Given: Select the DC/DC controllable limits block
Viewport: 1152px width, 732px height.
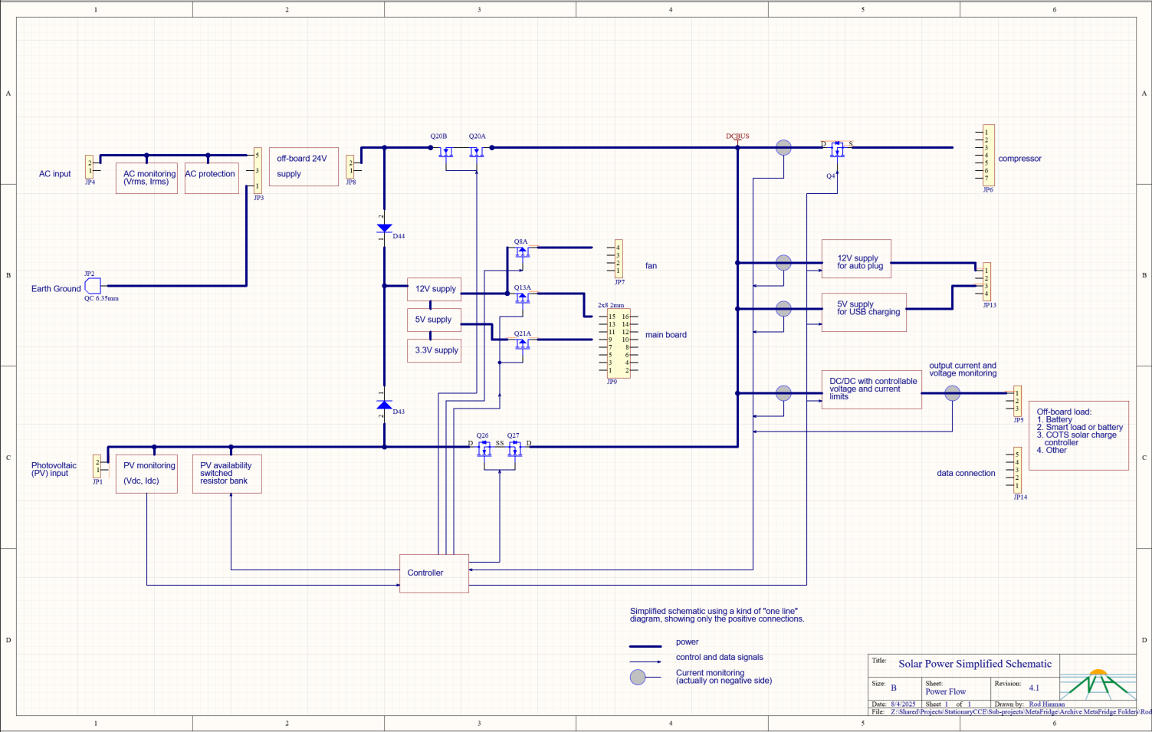Looking at the screenshot, I should [x=871, y=389].
